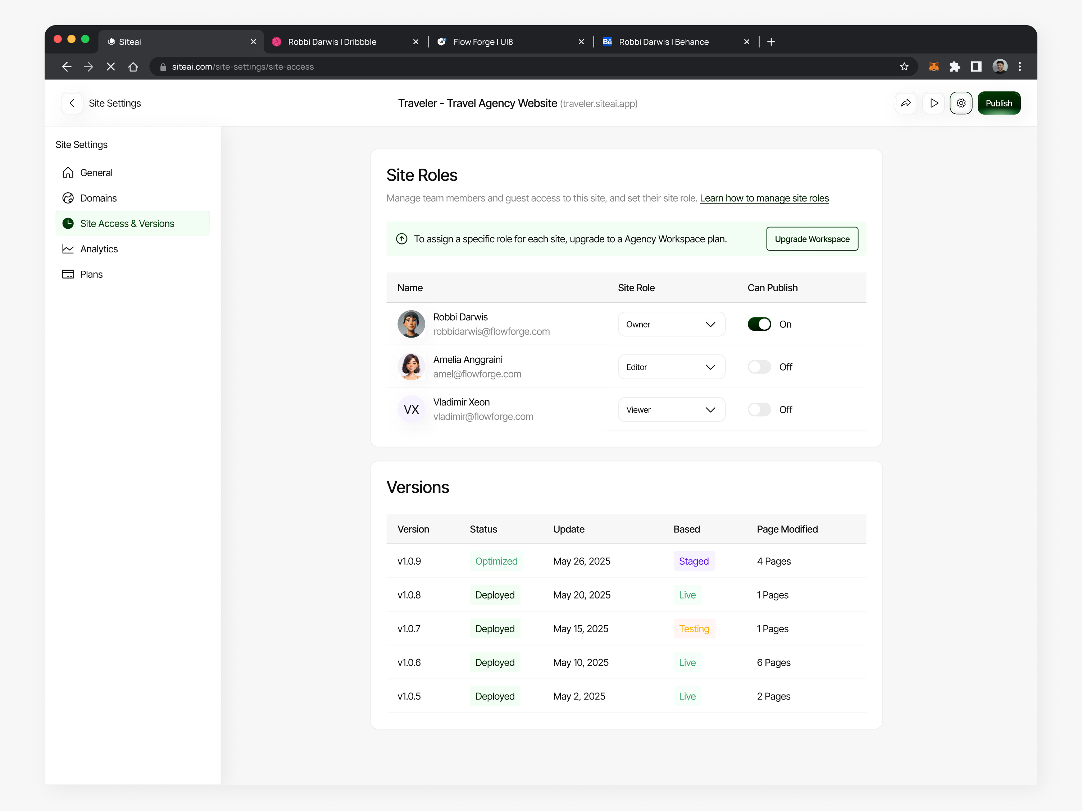Open the share site options

(x=906, y=103)
